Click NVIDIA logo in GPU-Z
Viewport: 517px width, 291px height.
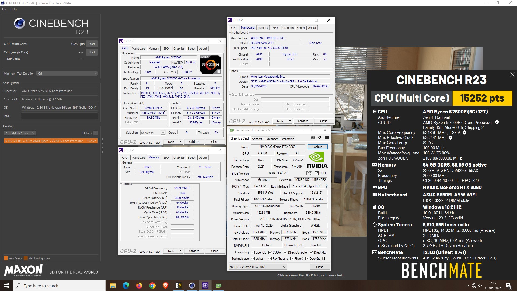click(317, 160)
